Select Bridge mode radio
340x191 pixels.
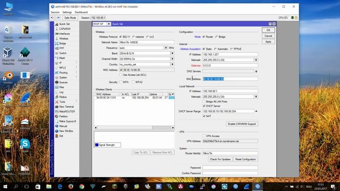[x=216, y=37]
